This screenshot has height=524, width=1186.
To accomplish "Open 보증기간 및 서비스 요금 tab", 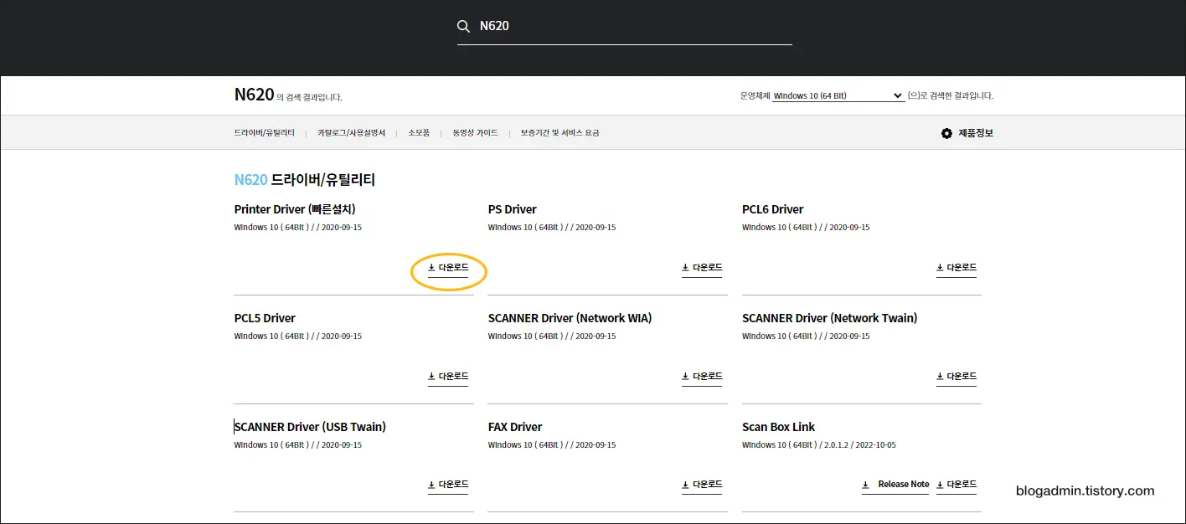I will click(559, 132).
